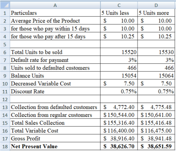Click the $155,316.40 cell
This screenshot has width=176, height=151.
[119, 123]
